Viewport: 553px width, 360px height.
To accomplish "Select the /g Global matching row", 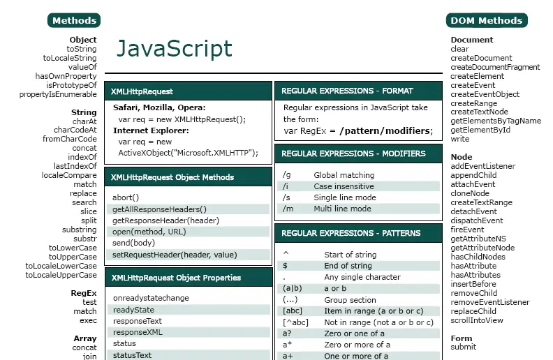I will (358, 175).
